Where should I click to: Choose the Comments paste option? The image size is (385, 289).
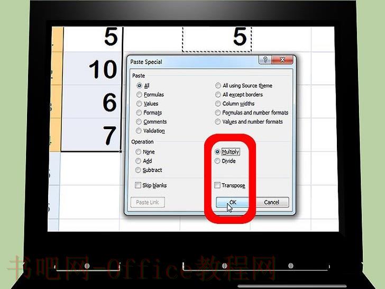coord(139,122)
